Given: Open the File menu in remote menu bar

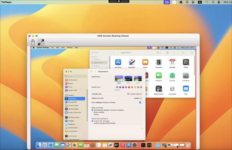Looking at the screenshot, I should click(52, 48).
